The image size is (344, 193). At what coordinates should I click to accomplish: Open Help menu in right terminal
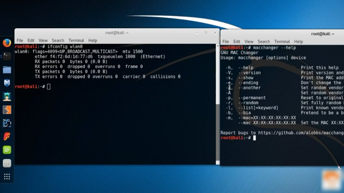[298, 42]
